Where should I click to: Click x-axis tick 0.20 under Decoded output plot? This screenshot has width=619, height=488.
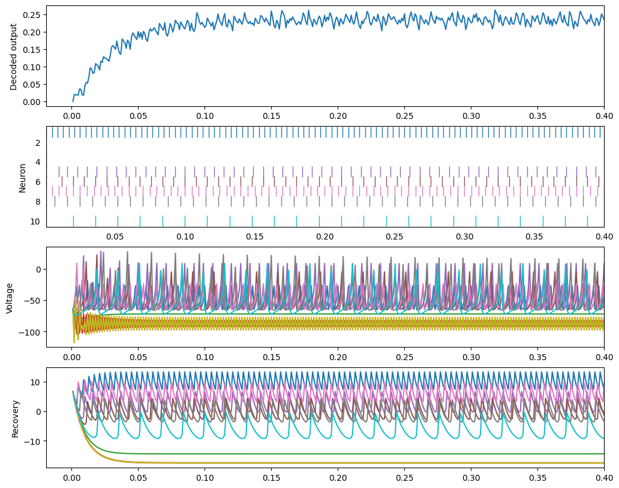(x=338, y=116)
